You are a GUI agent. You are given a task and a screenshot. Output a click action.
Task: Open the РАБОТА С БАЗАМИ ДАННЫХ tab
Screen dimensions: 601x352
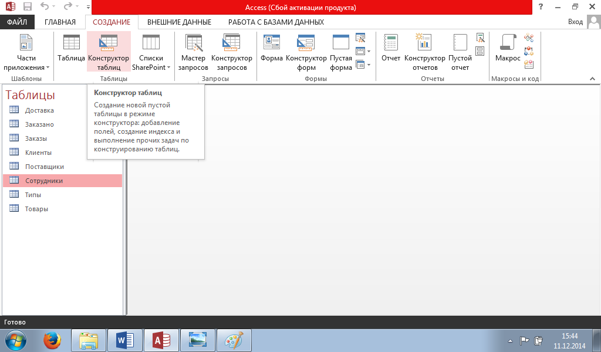coord(276,22)
